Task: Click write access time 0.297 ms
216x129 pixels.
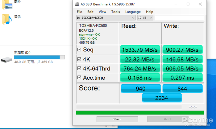Action: click(182, 78)
